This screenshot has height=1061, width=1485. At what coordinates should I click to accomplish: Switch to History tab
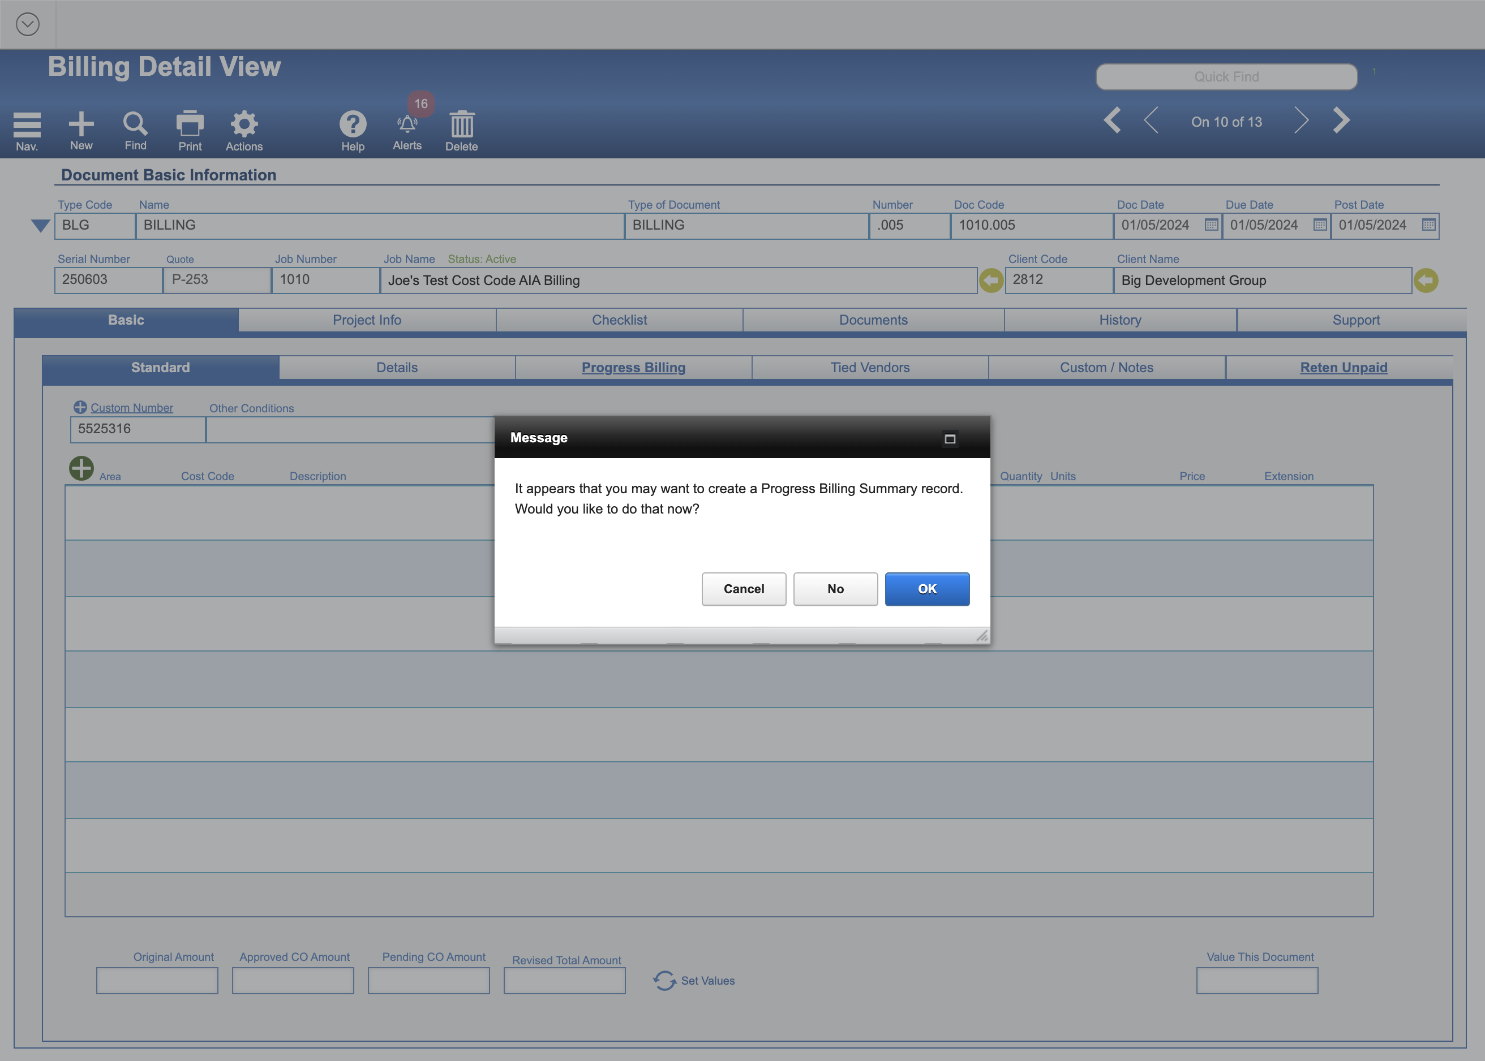(x=1119, y=320)
